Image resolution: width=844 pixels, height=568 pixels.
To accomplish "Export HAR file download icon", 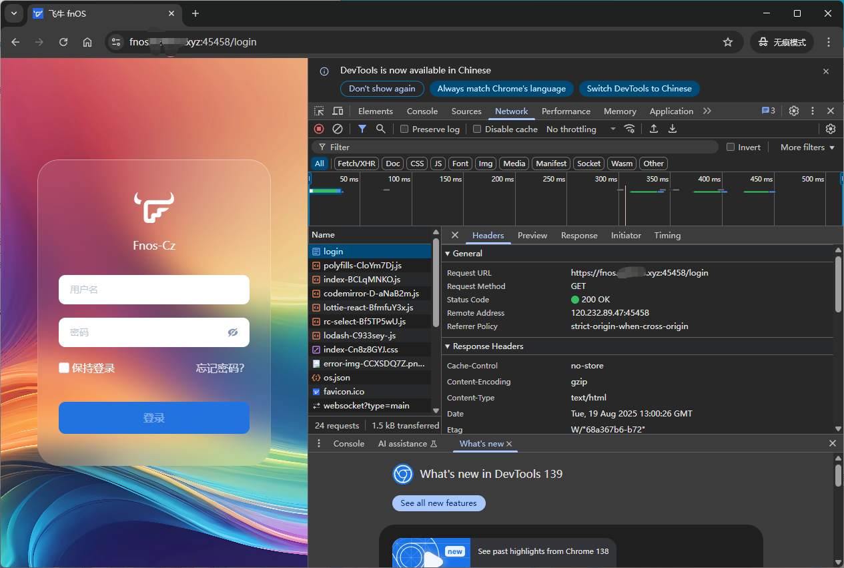I will pyautogui.click(x=673, y=129).
